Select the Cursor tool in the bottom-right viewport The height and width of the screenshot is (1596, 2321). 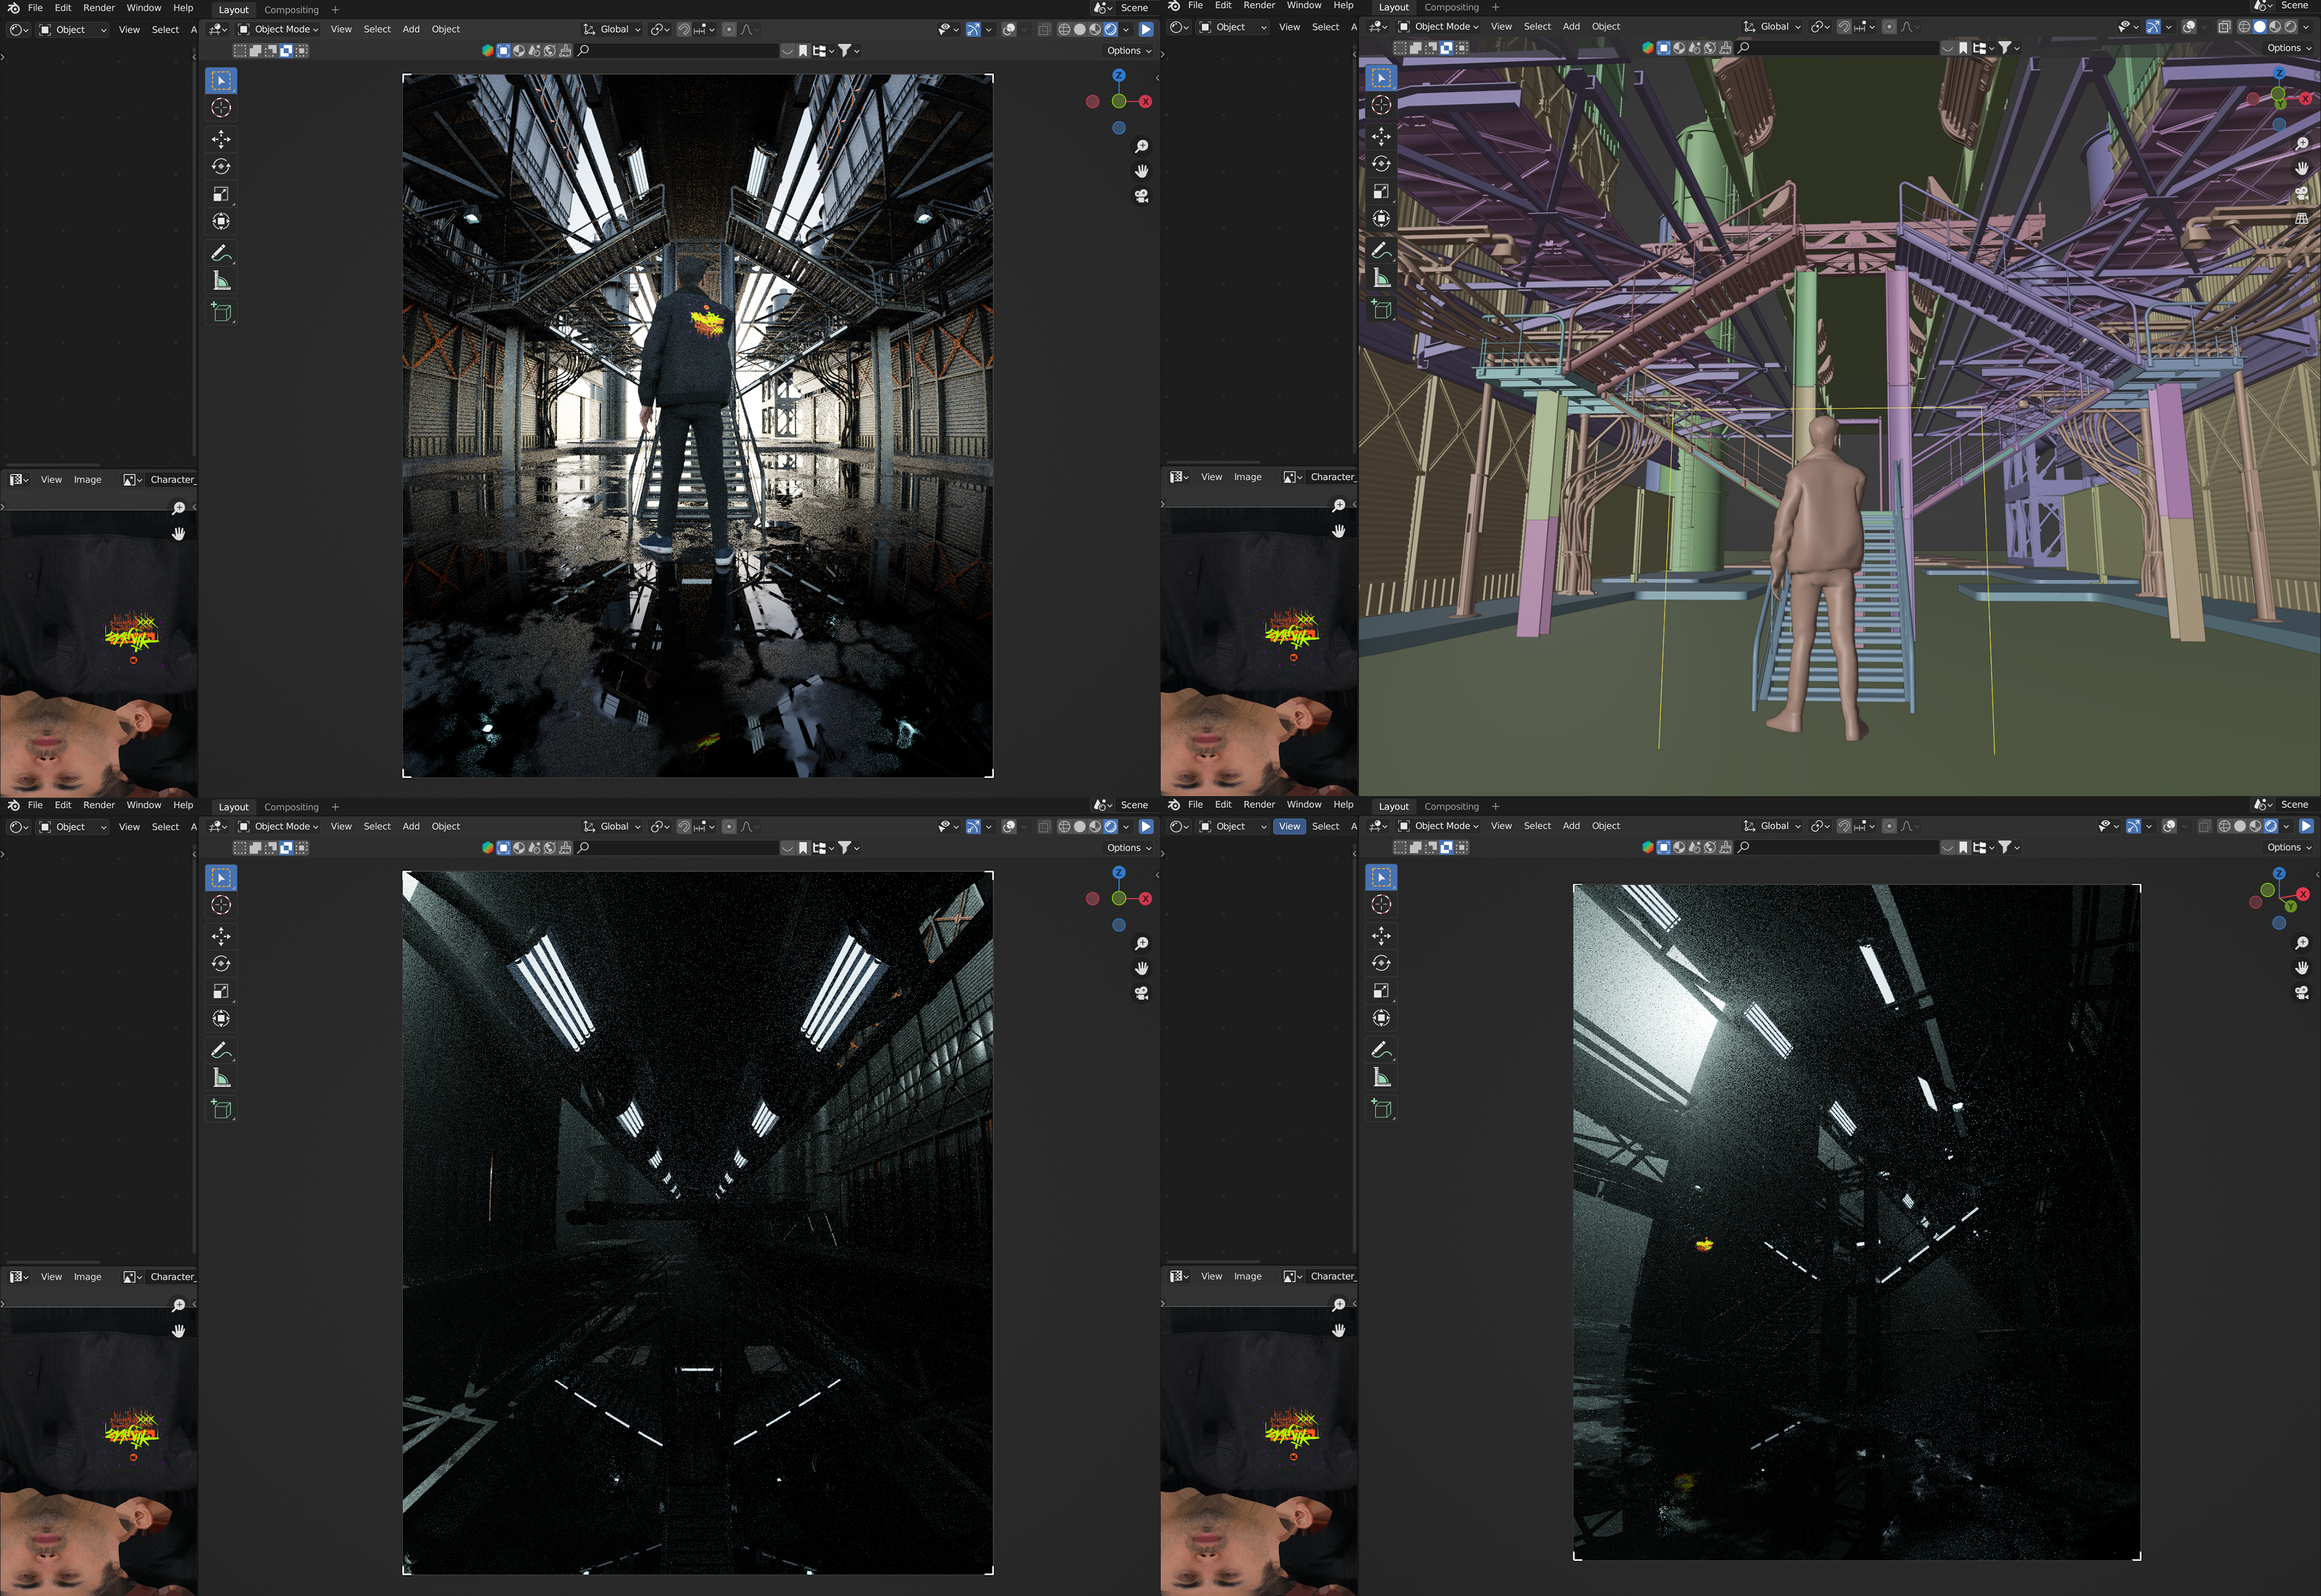coord(1381,904)
